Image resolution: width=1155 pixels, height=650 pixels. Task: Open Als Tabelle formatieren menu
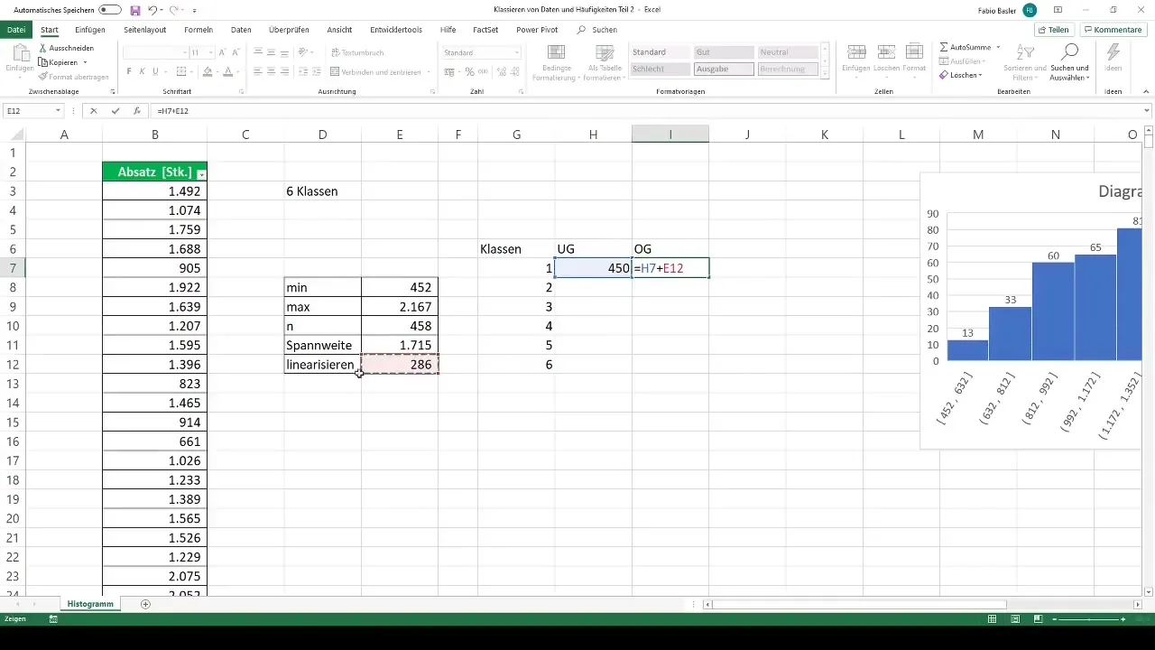coord(605,61)
